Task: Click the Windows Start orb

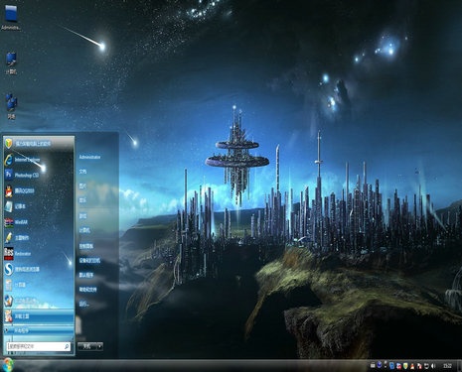Action: point(7,365)
